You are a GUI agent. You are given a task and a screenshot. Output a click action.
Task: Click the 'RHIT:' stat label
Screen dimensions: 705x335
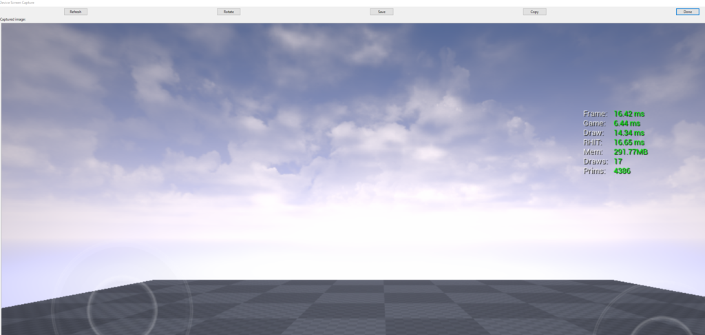593,142
